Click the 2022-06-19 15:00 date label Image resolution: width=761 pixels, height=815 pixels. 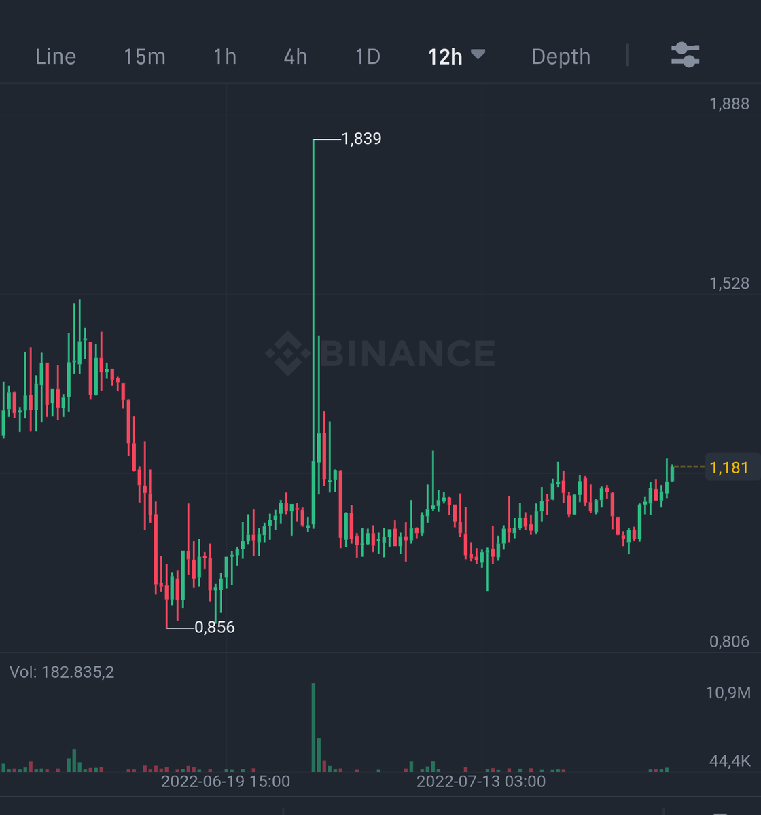[x=226, y=782]
